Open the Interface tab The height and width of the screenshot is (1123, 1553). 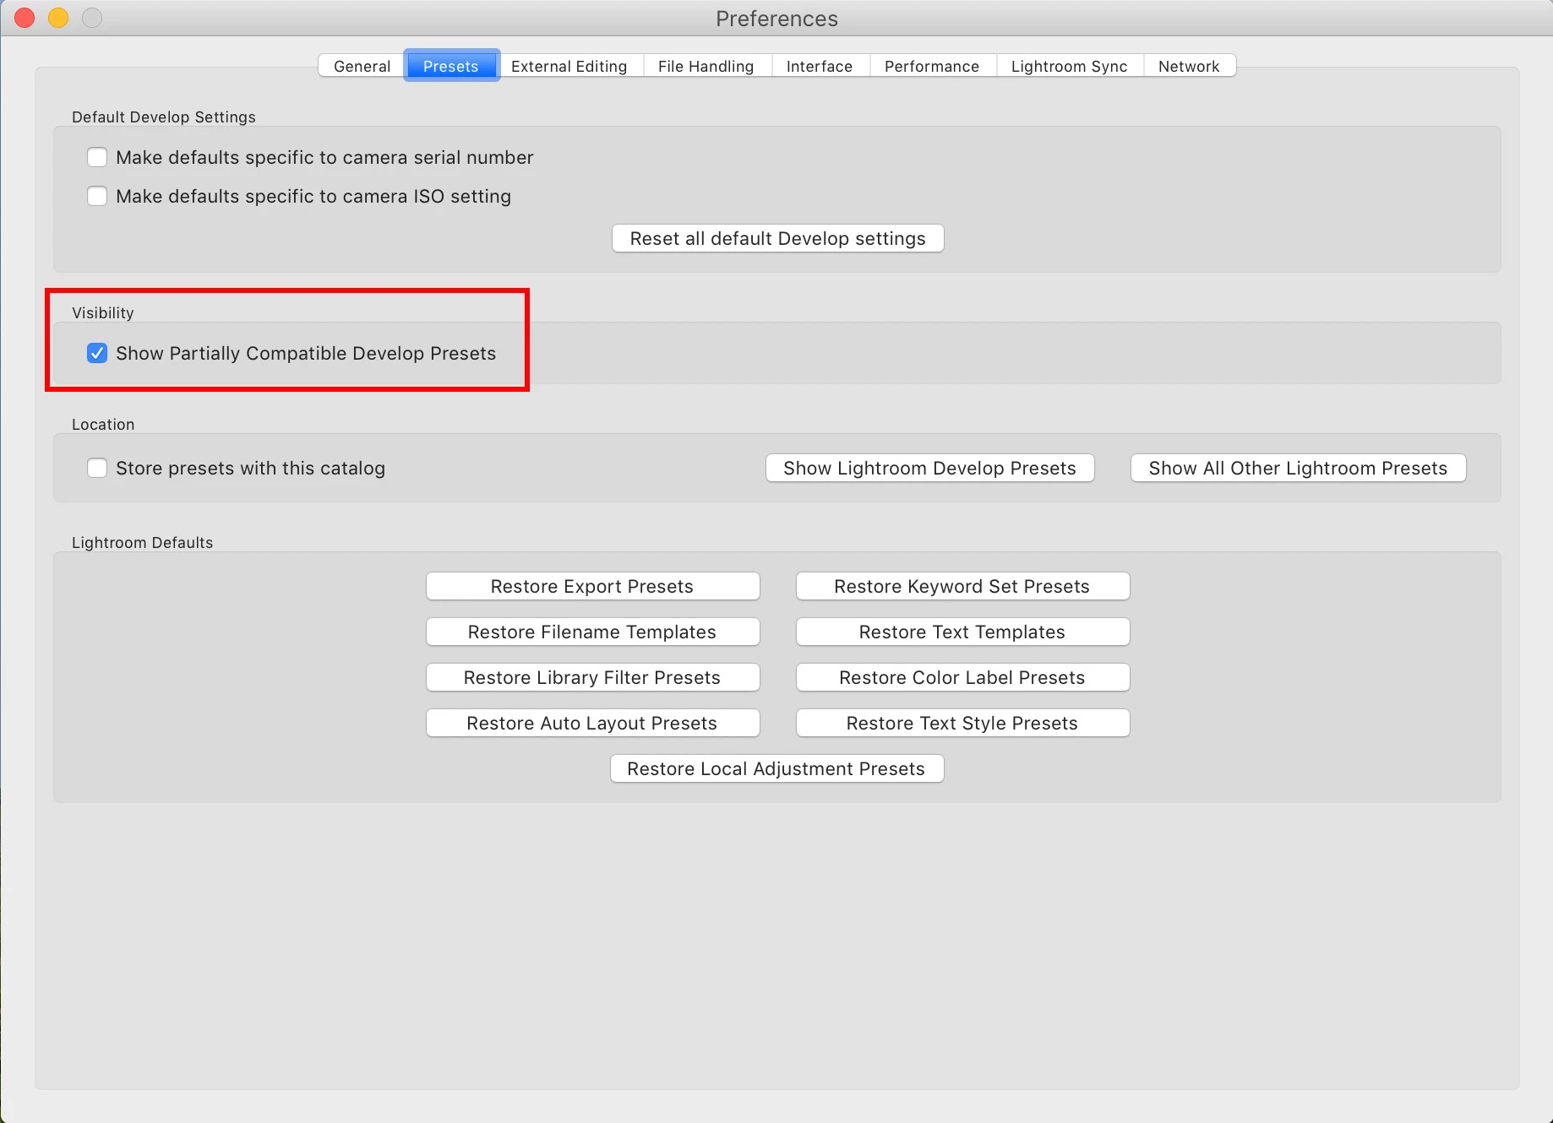[x=820, y=66]
